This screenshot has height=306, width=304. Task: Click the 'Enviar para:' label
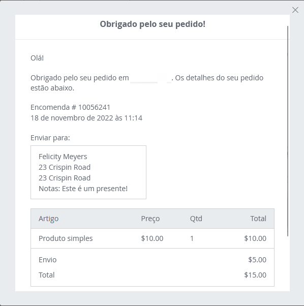(50, 138)
